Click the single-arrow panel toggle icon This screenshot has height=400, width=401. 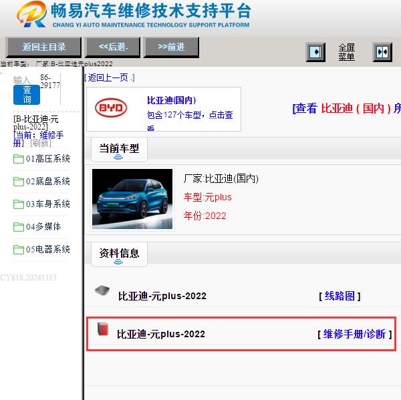point(315,52)
